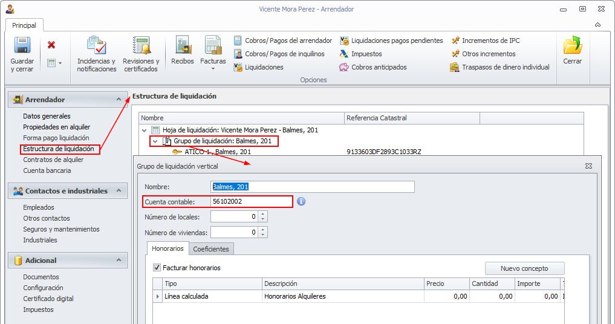
Task: Click Guardar y cerrar save icon
Action: coord(22,45)
